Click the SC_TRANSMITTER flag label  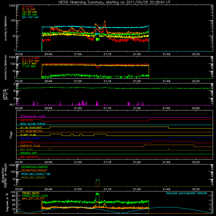(x=31, y=131)
